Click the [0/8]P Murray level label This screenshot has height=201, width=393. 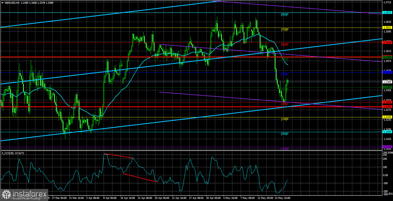[285, 134]
